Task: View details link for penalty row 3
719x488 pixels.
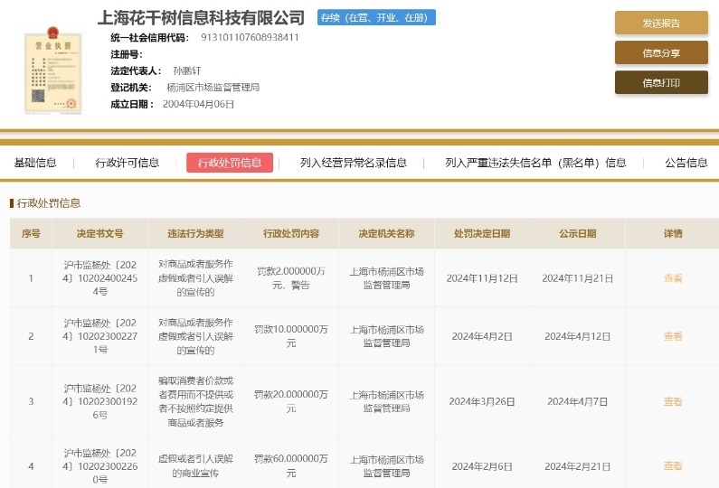Action: pyautogui.click(x=673, y=401)
